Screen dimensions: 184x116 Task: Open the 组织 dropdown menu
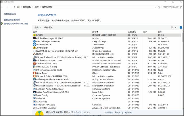[x=37, y=27]
